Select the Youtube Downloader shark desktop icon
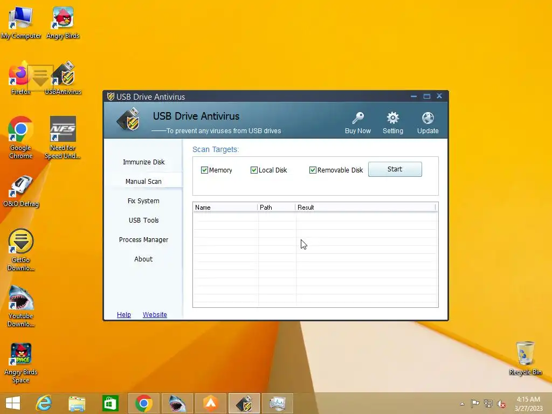 click(x=21, y=306)
